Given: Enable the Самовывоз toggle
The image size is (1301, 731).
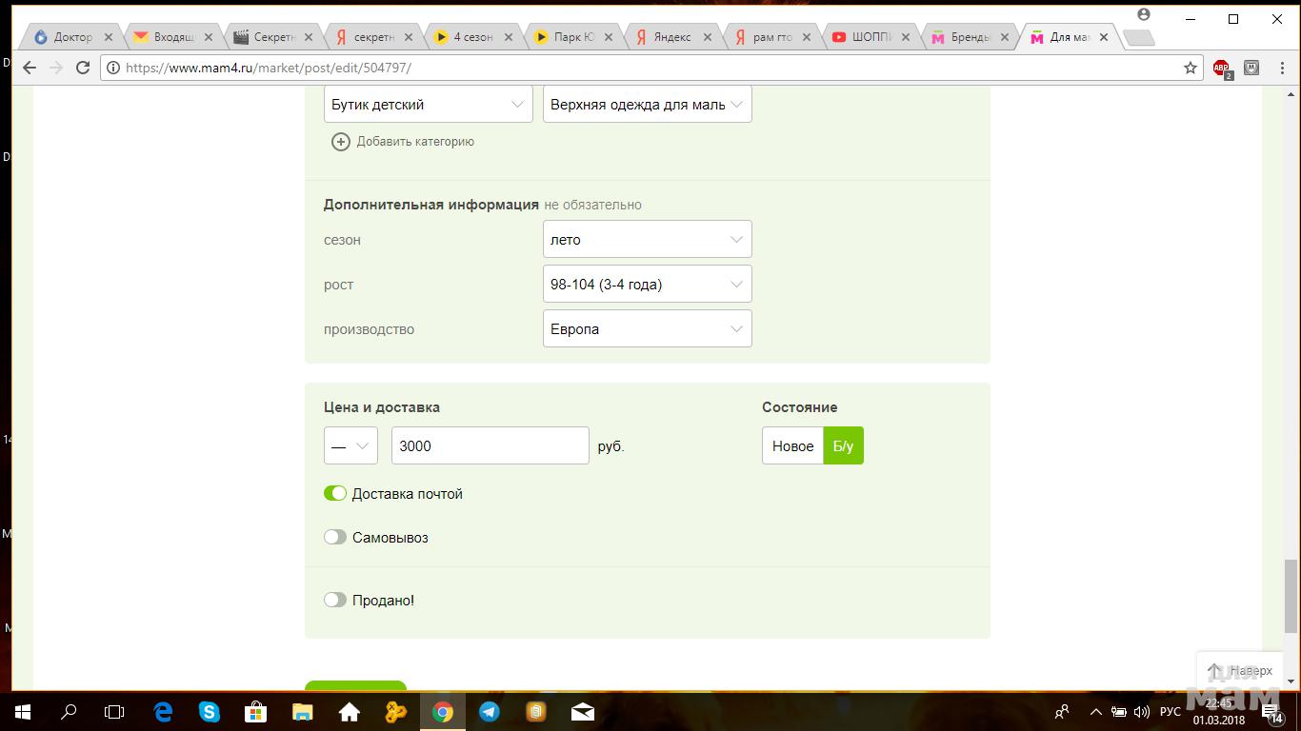Looking at the screenshot, I should (335, 537).
